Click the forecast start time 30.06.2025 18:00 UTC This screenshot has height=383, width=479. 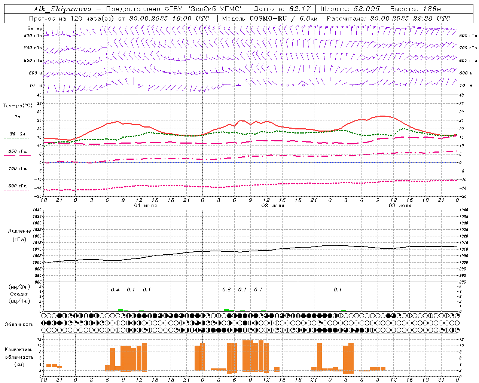click(x=169, y=18)
